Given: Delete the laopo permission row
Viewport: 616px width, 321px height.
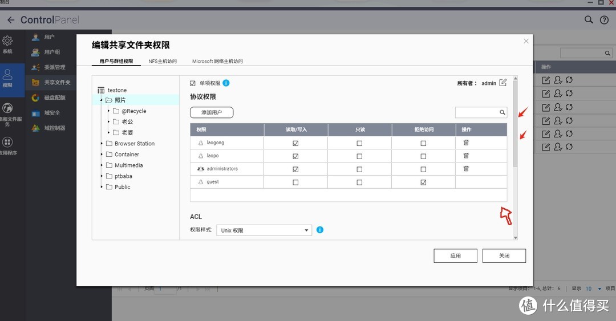Looking at the screenshot, I should [466, 156].
